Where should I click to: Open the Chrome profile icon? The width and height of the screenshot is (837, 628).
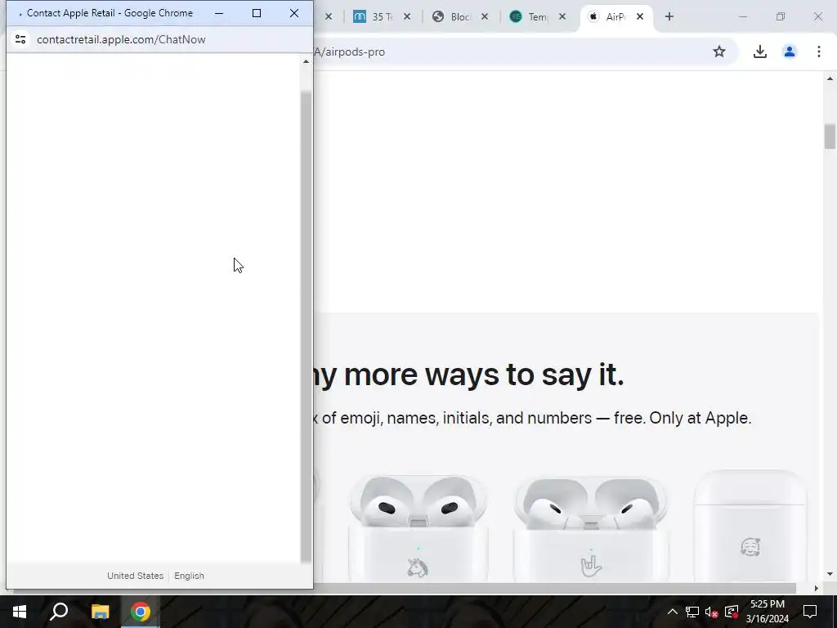point(789,52)
